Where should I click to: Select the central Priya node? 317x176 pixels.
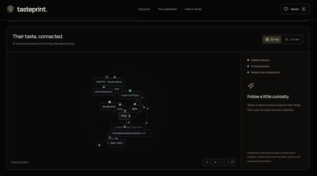click(124, 116)
